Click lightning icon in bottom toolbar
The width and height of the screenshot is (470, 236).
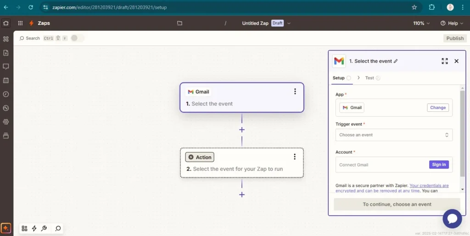(34, 229)
